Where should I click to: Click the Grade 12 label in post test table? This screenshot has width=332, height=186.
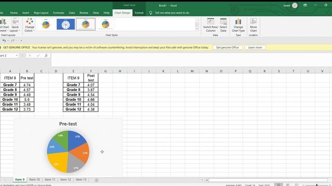pyautogui.click(x=73, y=109)
